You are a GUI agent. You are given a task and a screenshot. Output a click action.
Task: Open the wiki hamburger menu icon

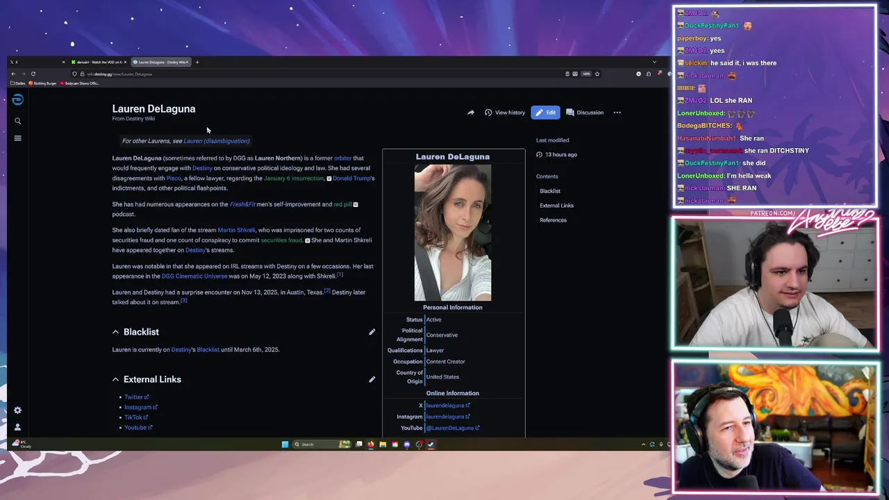[17, 138]
